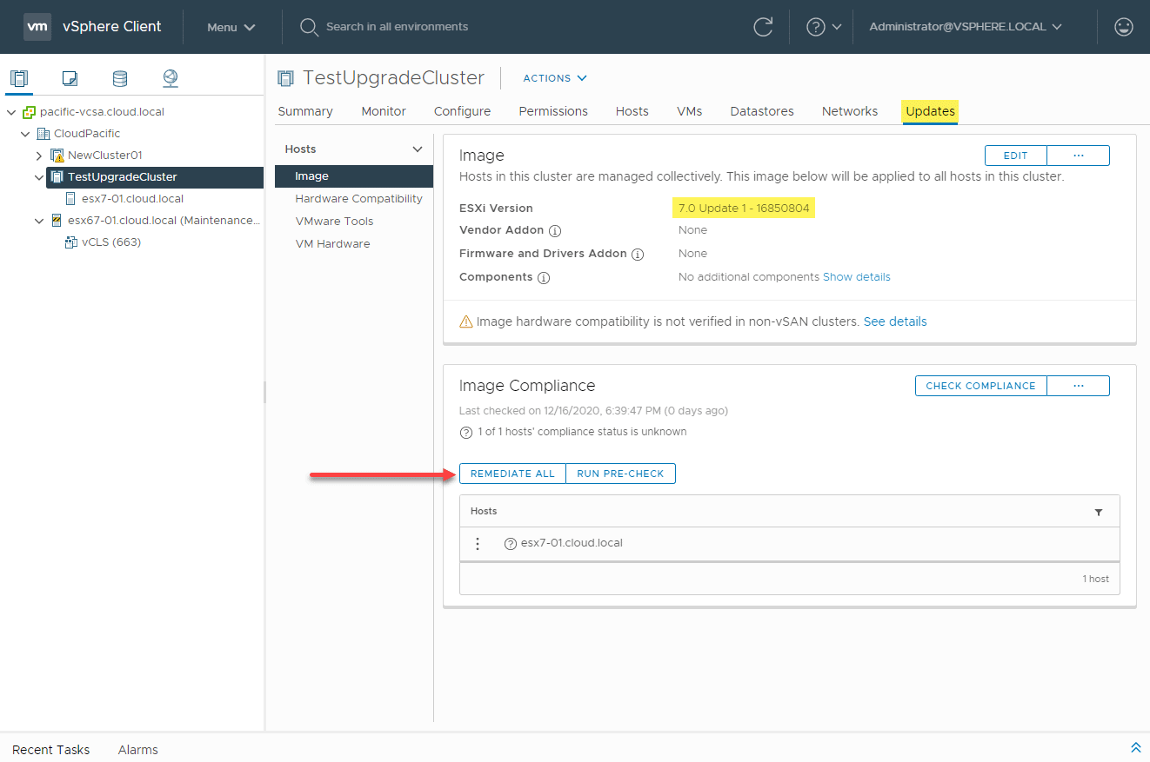This screenshot has width=1150, height=762.
Task: Click unknown status icon beside esx7-01.cloud.local in table
Action: point(511,544)
